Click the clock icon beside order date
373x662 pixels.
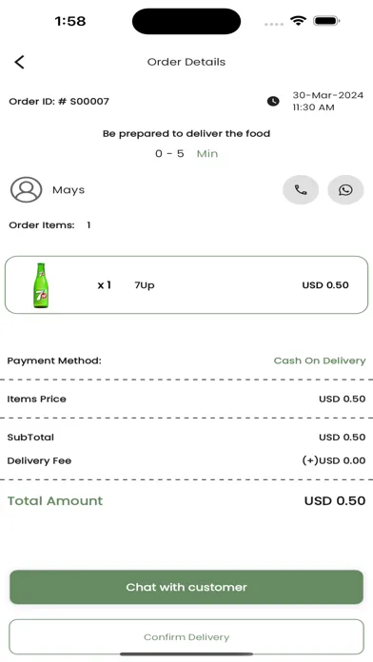[273, 102]
